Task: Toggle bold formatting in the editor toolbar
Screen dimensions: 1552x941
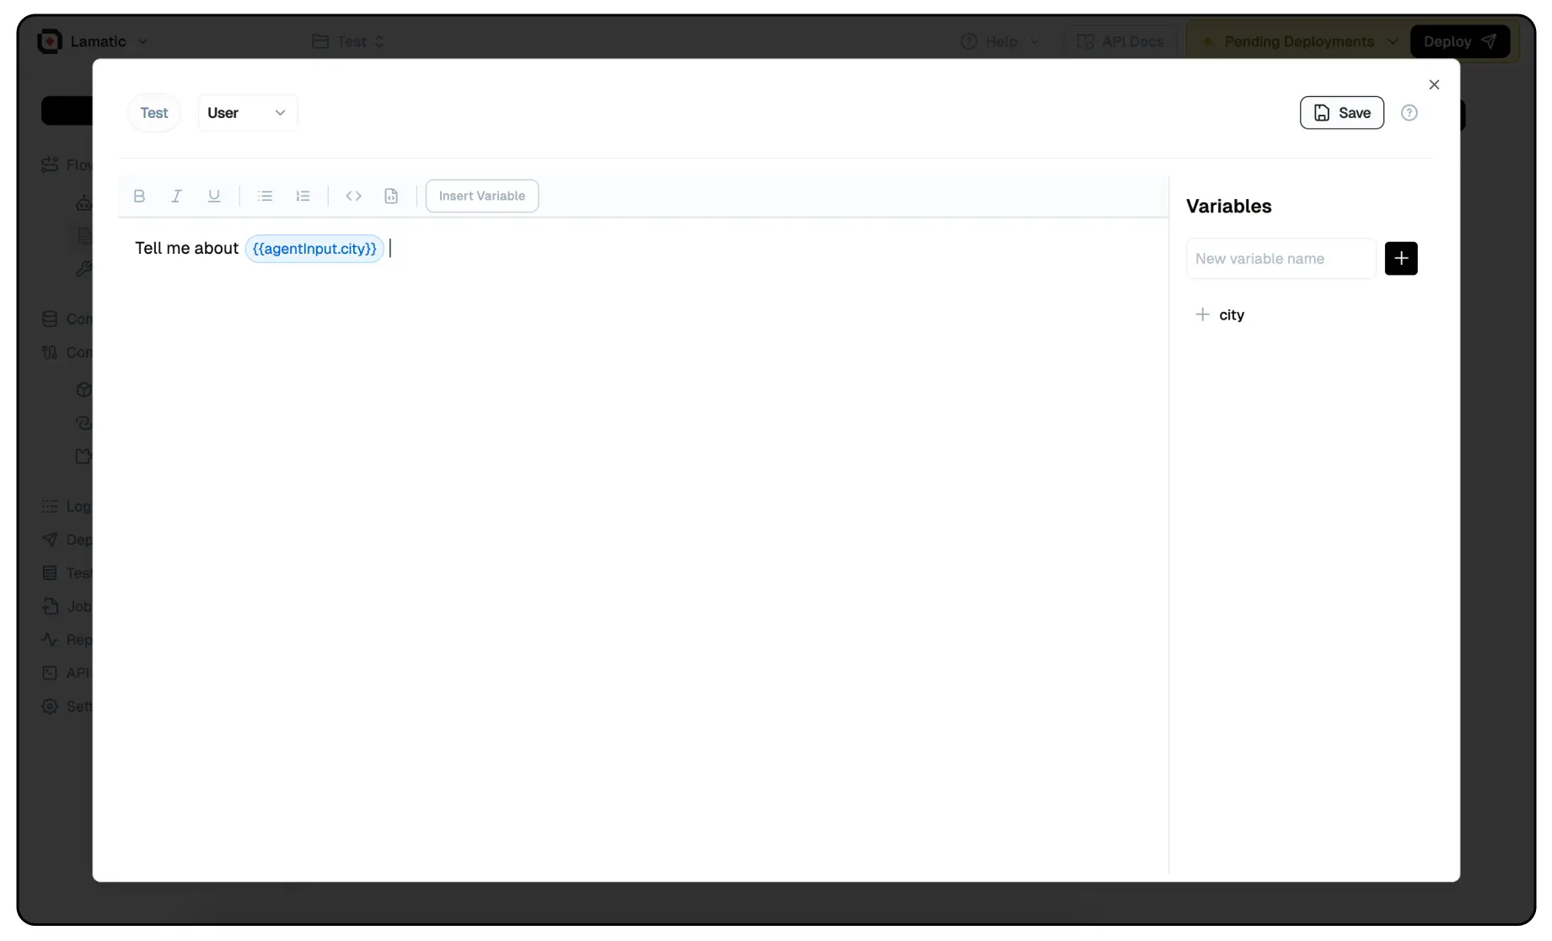Action: [x=139, y=196]
